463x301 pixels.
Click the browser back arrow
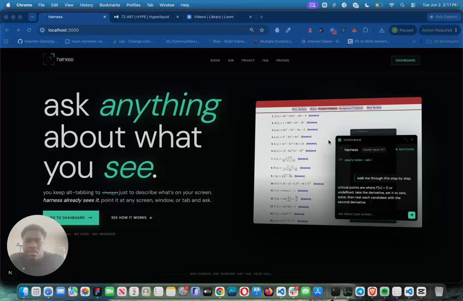[x=7, y=30]
